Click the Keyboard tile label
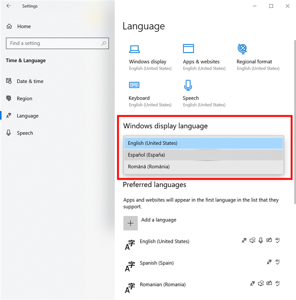Screen dimensions: 296x300 (139, 98)
